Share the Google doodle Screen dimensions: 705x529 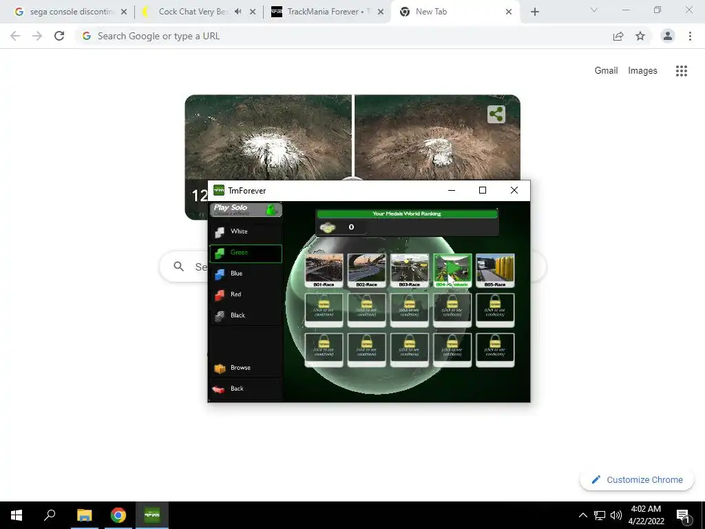pos(496,114)
